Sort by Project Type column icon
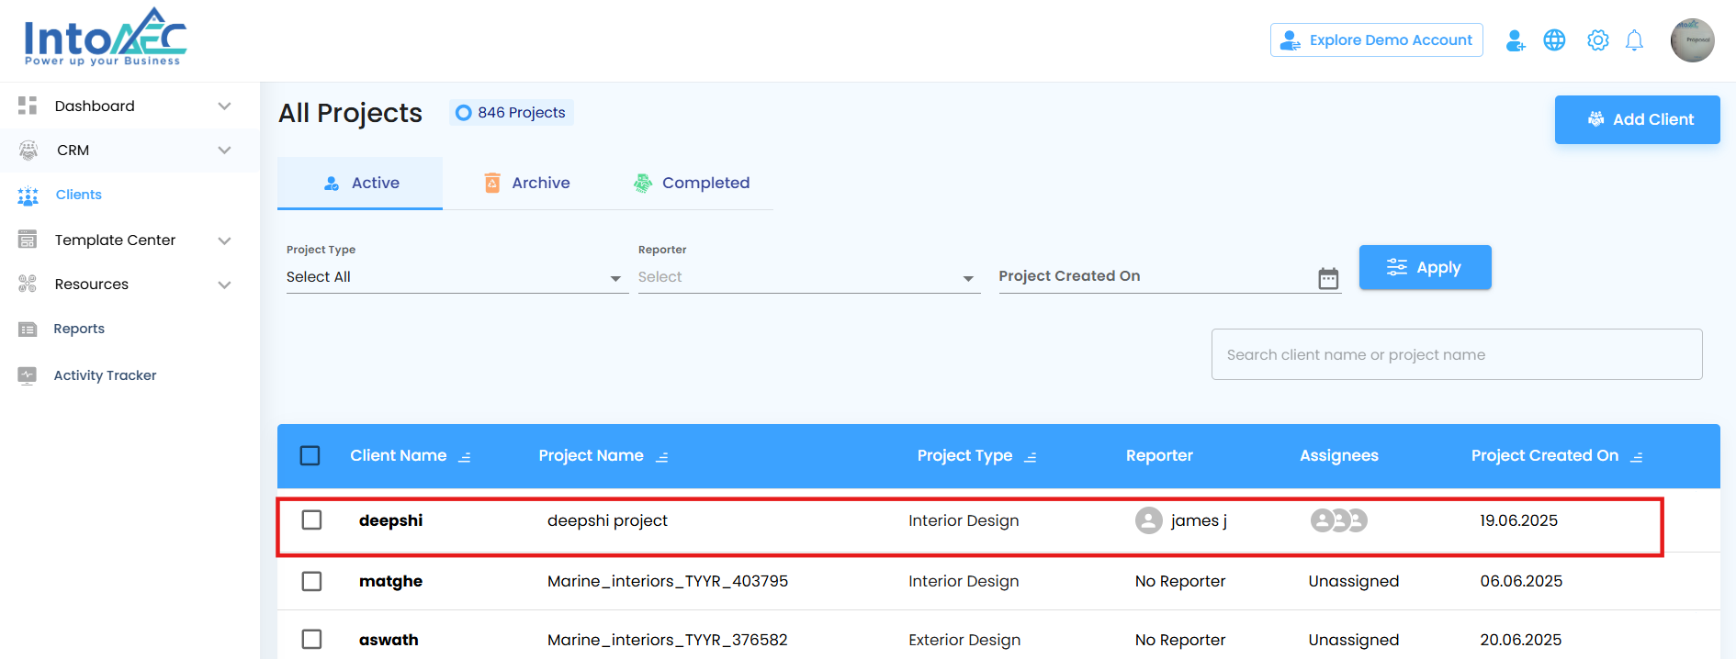This screenshot has width=1736, height=659. [1031, 457]
